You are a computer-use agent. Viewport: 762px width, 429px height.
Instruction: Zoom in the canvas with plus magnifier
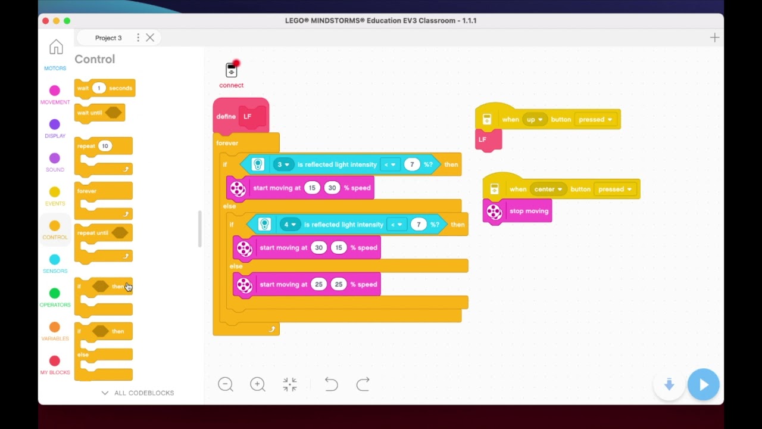pyautogui.click(x=258, y=384)
